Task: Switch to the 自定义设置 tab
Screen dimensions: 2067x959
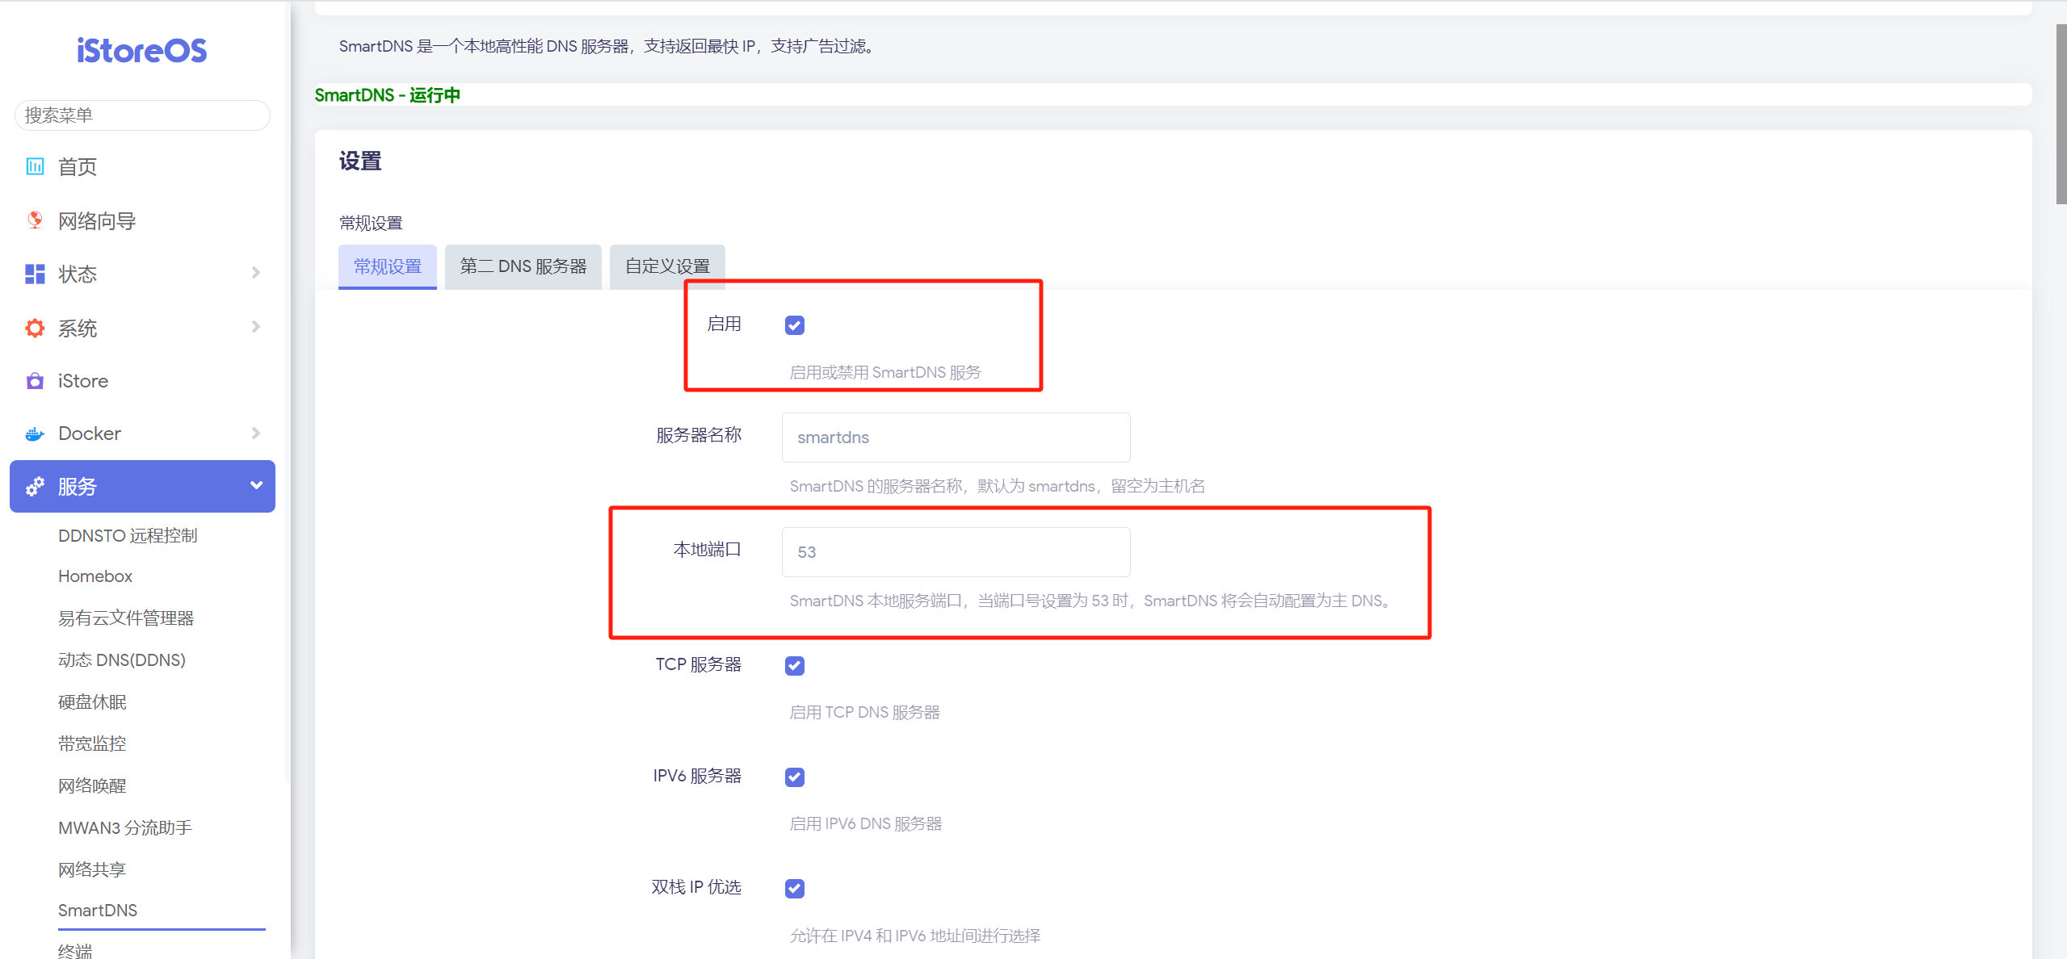Action: [x=667, y=266]
